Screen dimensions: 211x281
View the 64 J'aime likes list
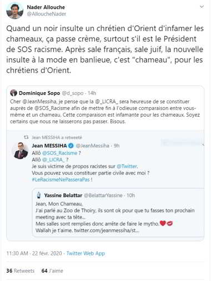52,271
